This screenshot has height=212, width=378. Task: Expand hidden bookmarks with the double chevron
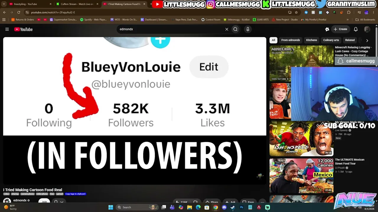[348, 20]
